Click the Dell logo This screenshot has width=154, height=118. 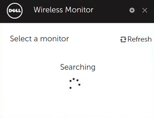tap(15, 11)
